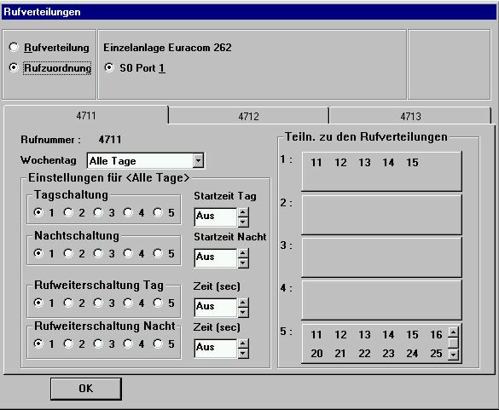The width and height of the screenshot is (499, 410).
Task: Choose the S0 Port 1 radio button
Action: [x=109, y=67]
